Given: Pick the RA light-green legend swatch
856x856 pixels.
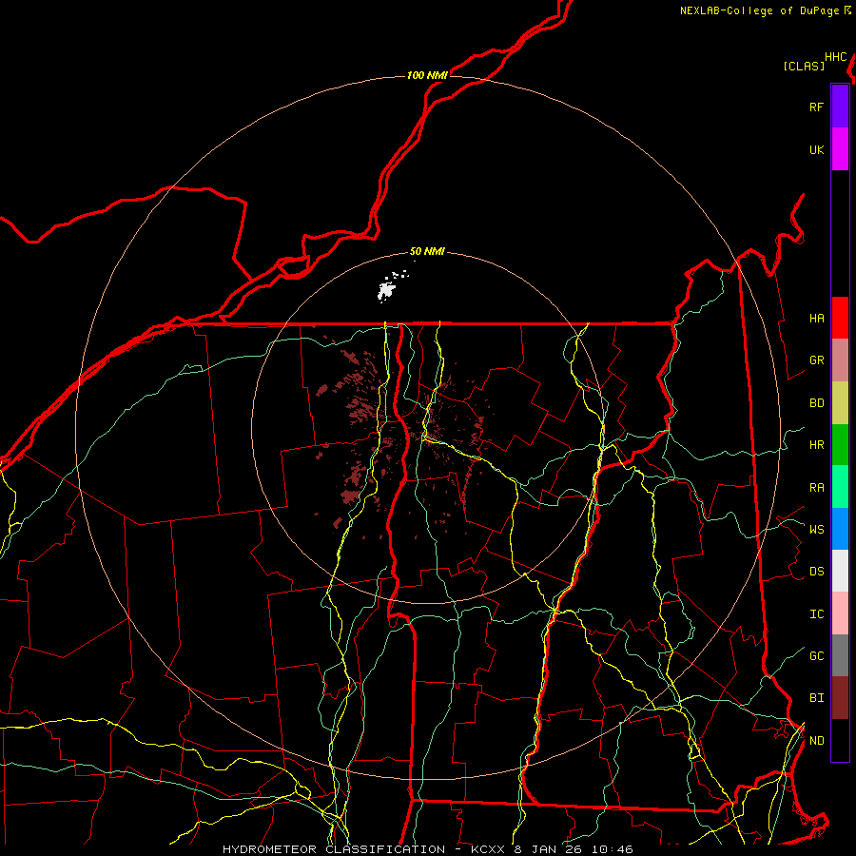Looking at the screenshot, I should [840, 487].
